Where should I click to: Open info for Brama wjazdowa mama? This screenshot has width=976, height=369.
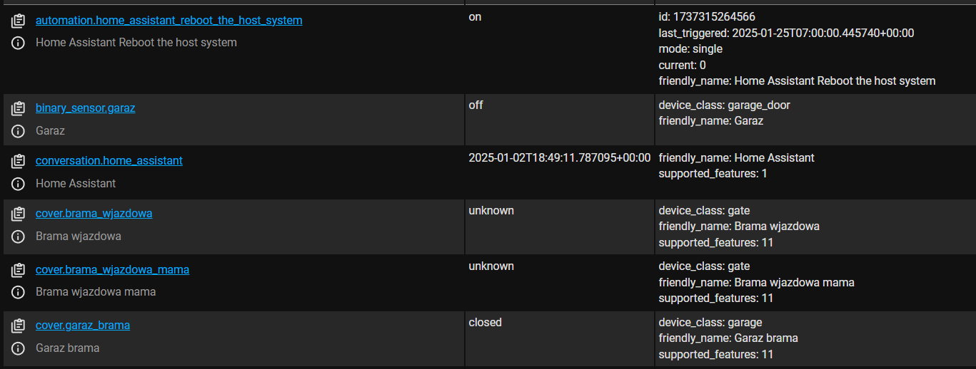coord(18,292)
